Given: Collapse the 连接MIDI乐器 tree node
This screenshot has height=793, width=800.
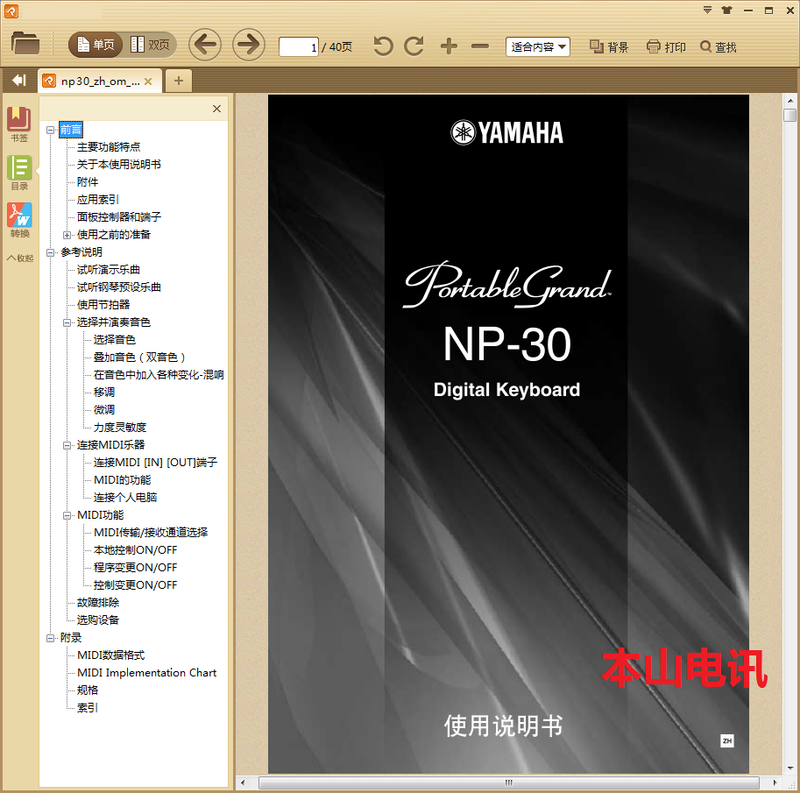Looking at the screenshot, I should pyautogui.click(x=67, y=445).
